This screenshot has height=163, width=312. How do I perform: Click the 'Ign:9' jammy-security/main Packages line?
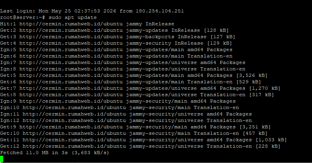[118, 101]
